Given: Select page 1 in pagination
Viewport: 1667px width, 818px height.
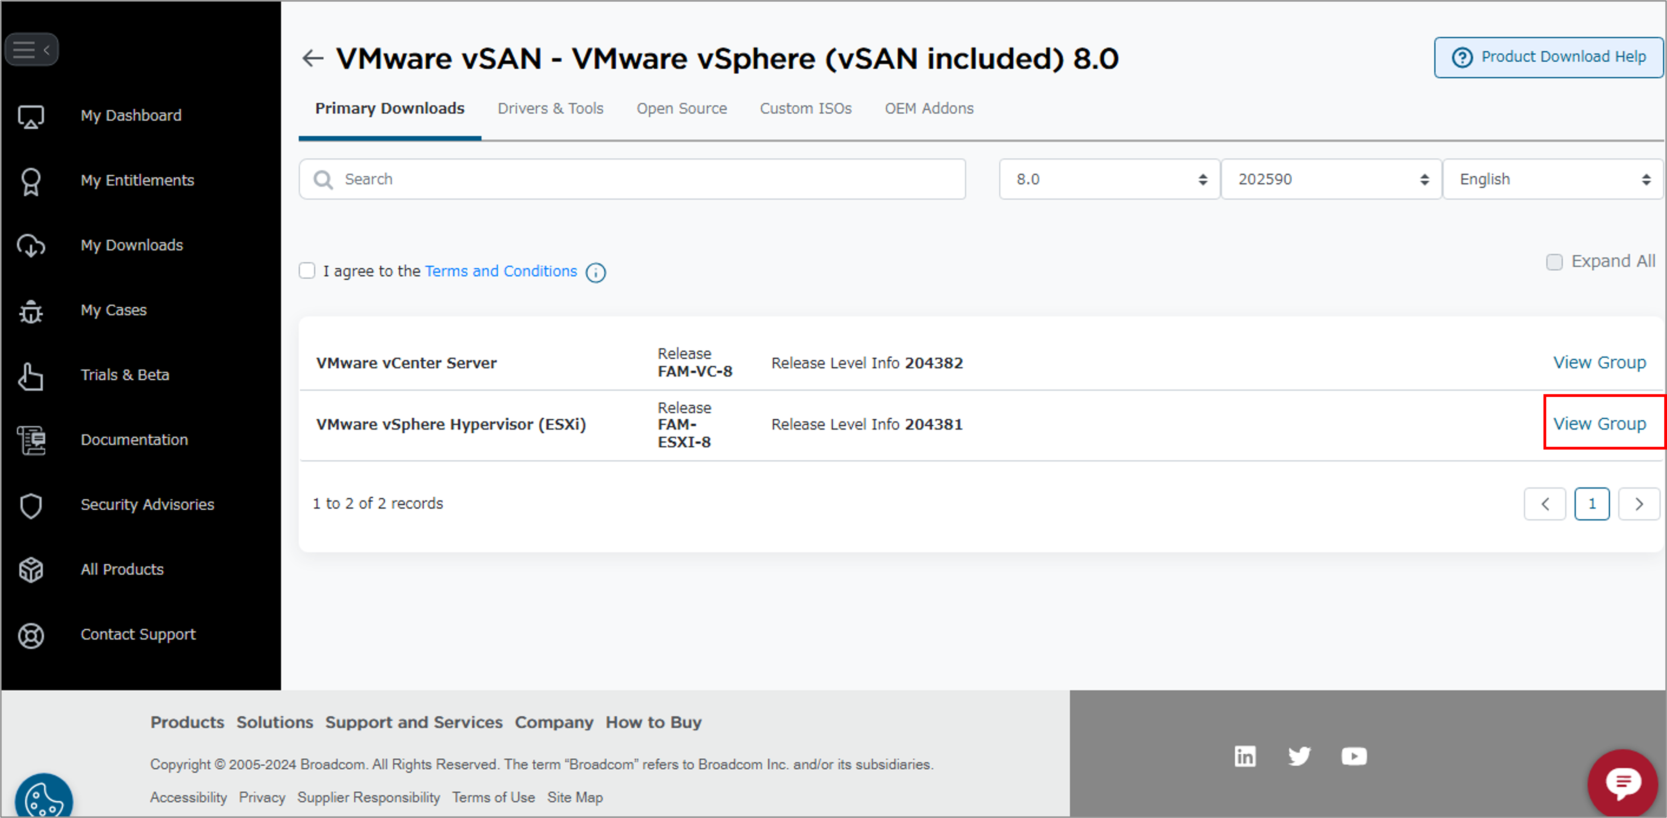Looking at the screenshot, I should [x=1592, y=504].
